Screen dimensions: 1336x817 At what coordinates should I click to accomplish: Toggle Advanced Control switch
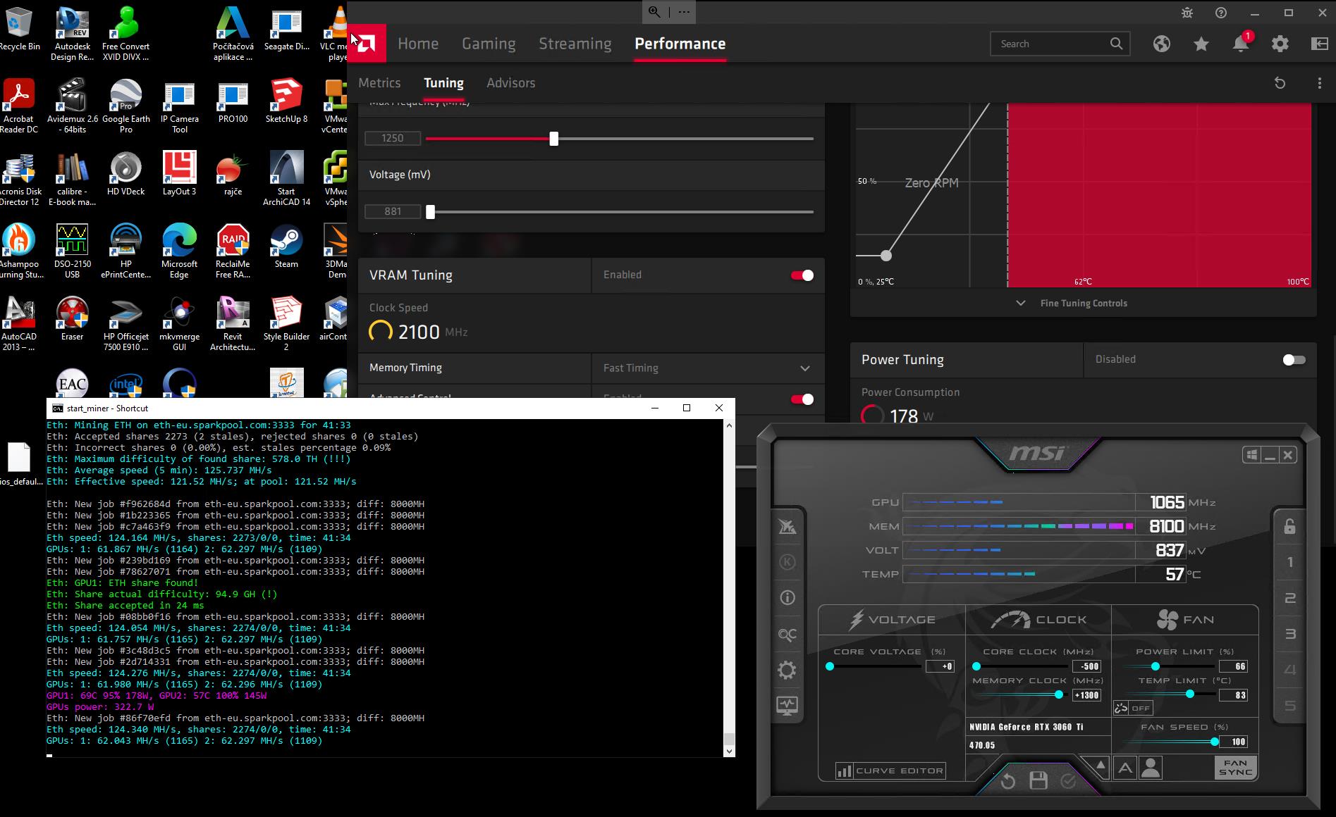[802, 399]
